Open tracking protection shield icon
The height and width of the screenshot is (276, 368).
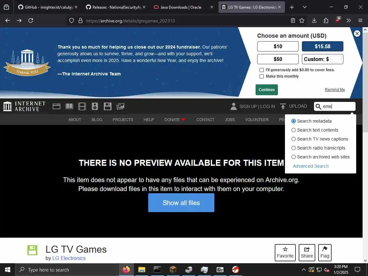coord(72,21)
